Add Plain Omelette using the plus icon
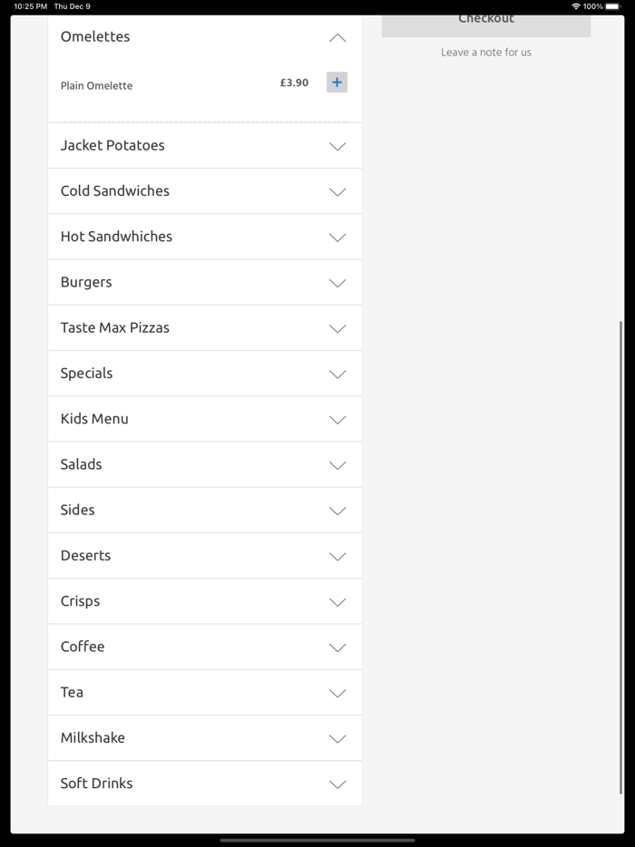The width and height of the screenshot is (635, 847). 337,83
